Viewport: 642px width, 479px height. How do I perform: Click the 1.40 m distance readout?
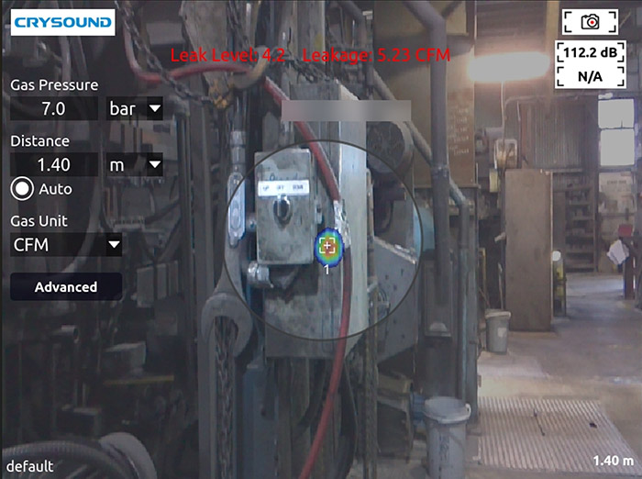click(613, 461)
